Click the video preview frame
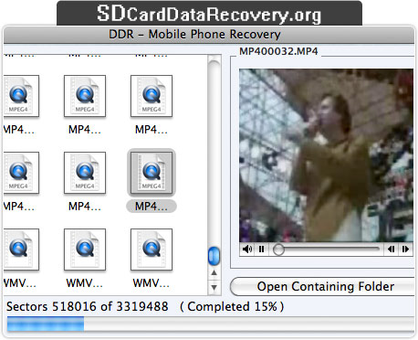 click(326, 155)
